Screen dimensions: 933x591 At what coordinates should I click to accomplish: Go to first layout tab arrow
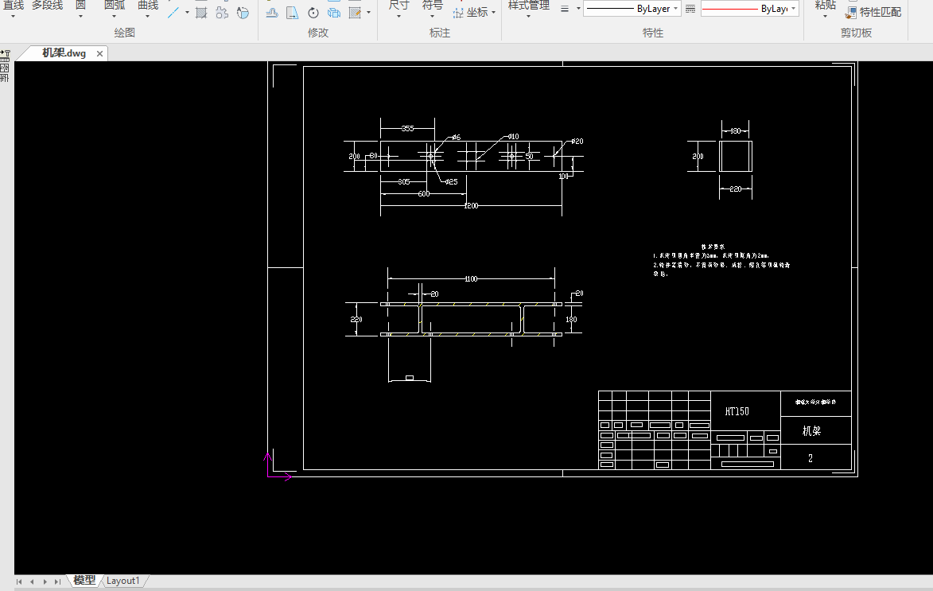[19, 581]
